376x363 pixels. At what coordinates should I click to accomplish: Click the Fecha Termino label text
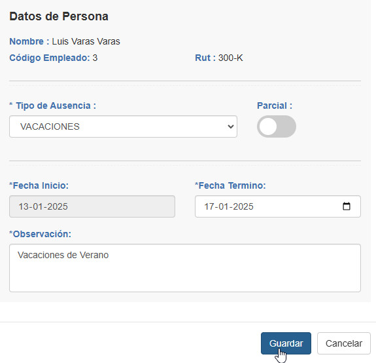click(230, 185)
